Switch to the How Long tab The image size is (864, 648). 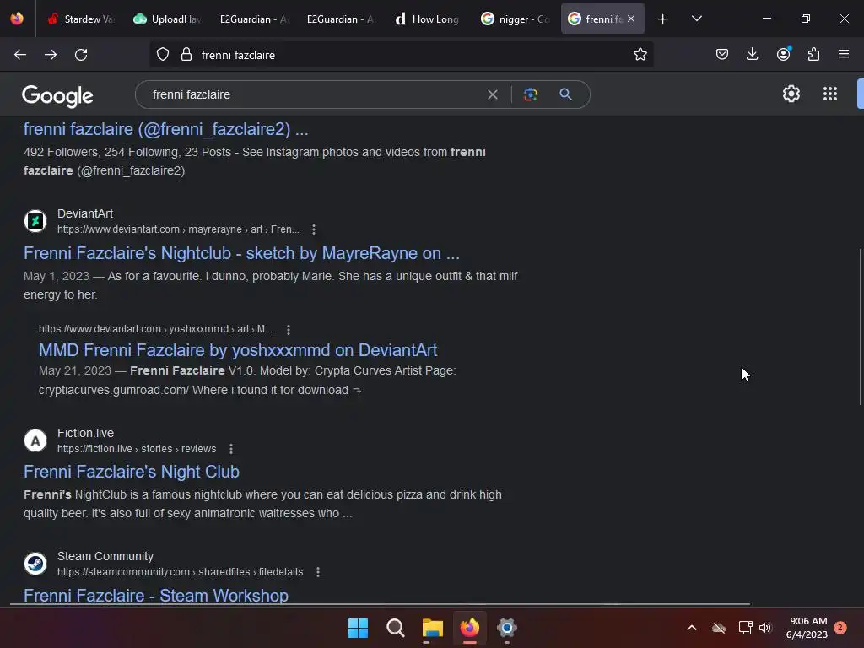(x=428, y=19)
